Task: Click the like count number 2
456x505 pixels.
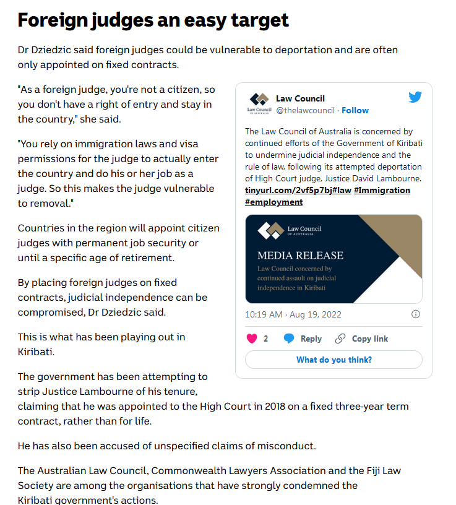Action: tap(266, 339)
